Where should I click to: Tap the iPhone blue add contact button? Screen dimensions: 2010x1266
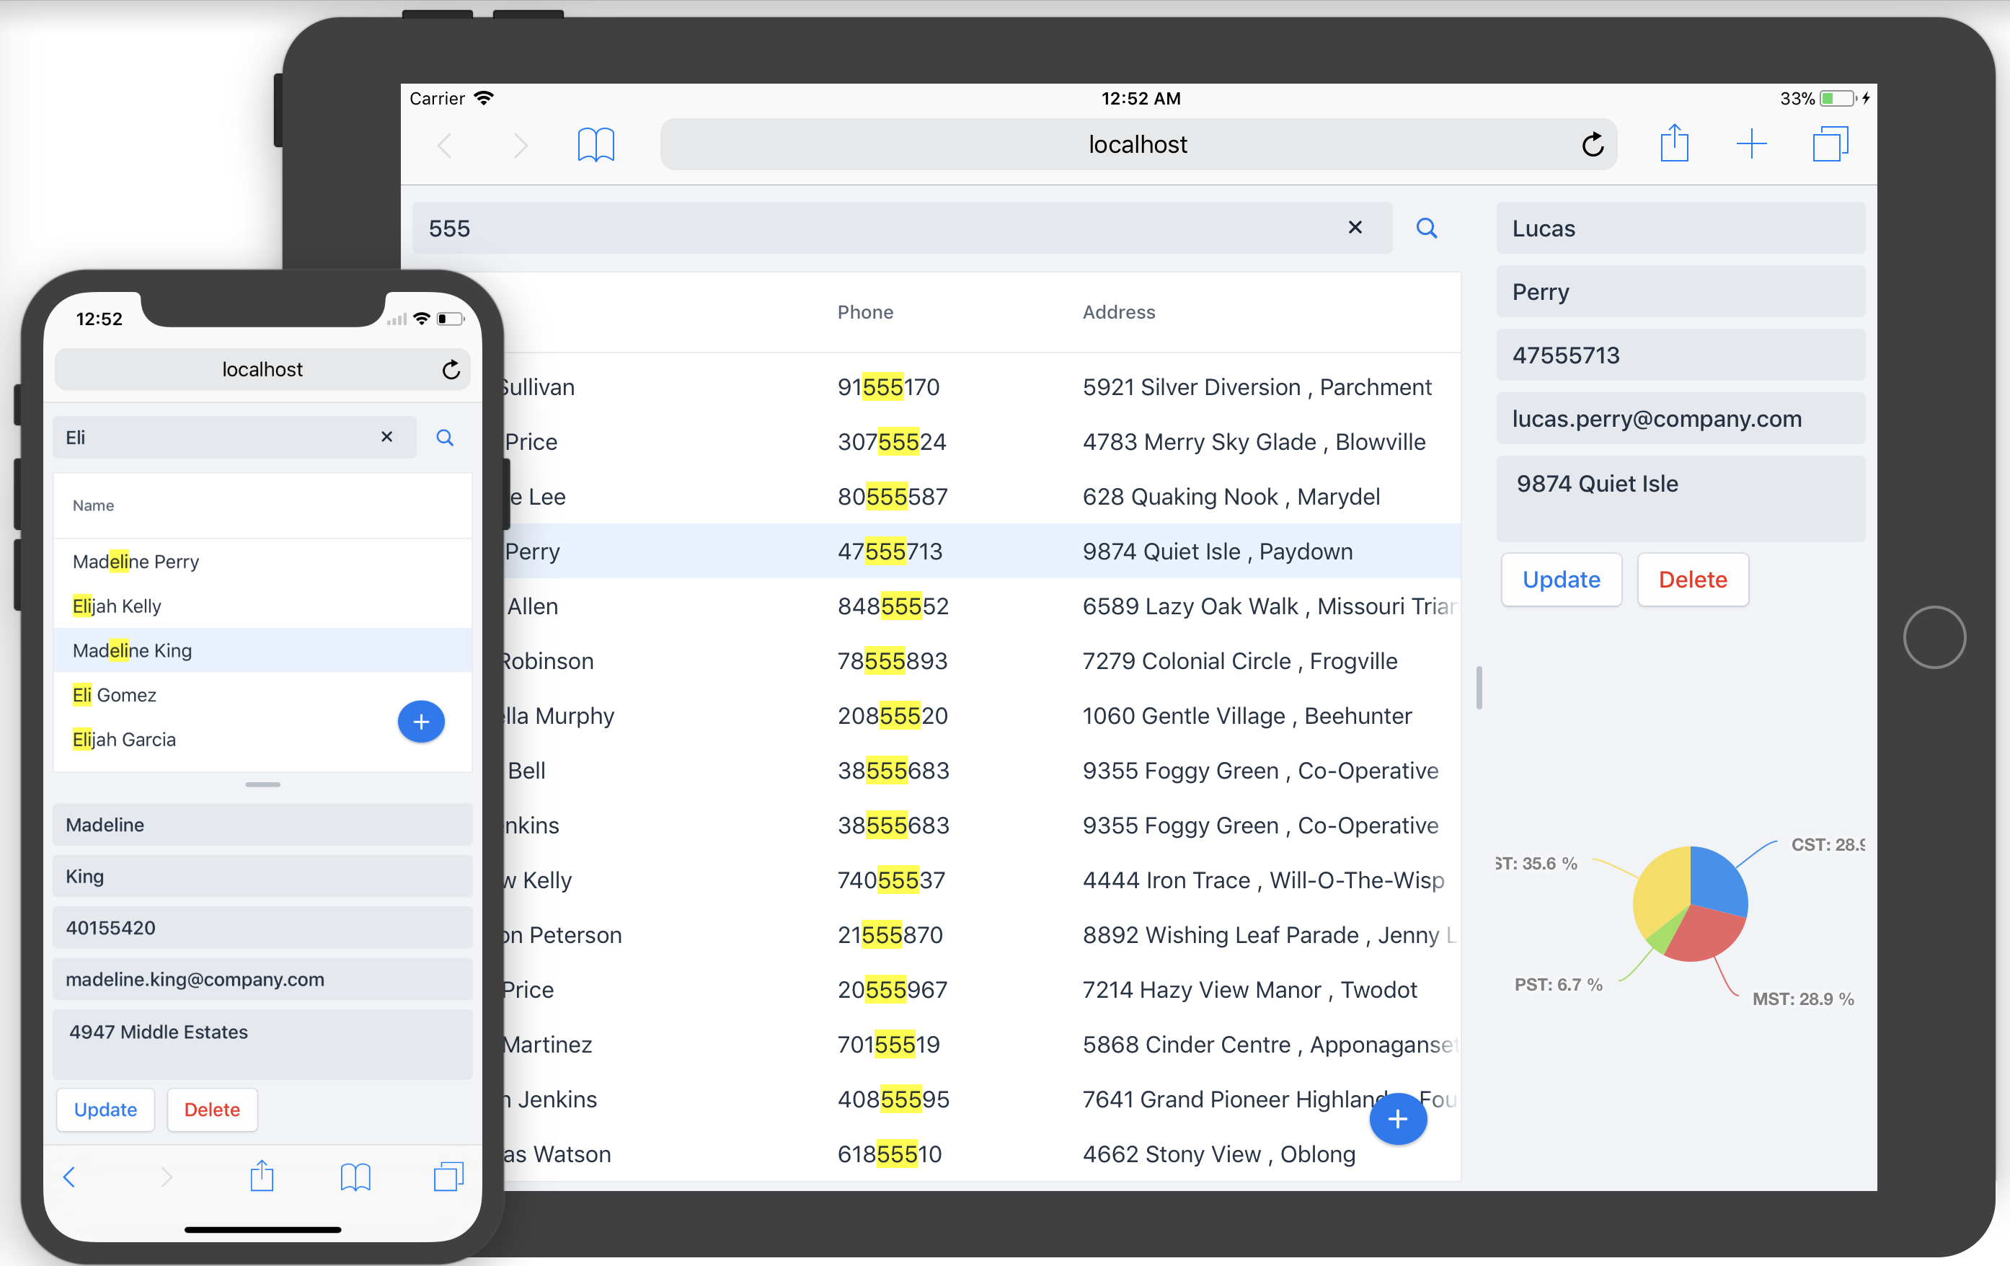click(x=421, y=721)
